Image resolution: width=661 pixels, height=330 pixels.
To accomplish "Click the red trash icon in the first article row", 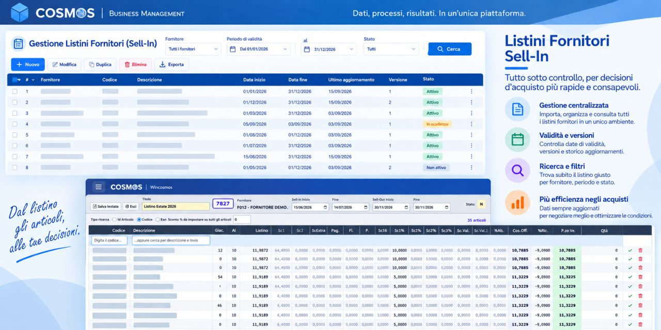I will click(640, 251).
